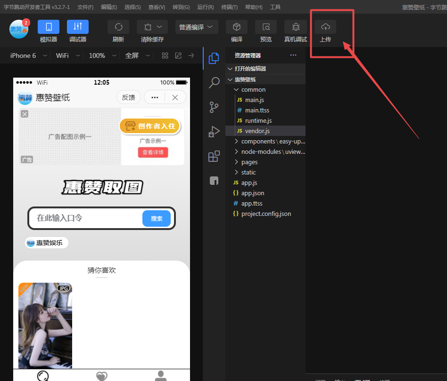This screenshot has height=381, width=447.
Task: Click the mini-app three-dot menu capsule
Action: [155, 97]
